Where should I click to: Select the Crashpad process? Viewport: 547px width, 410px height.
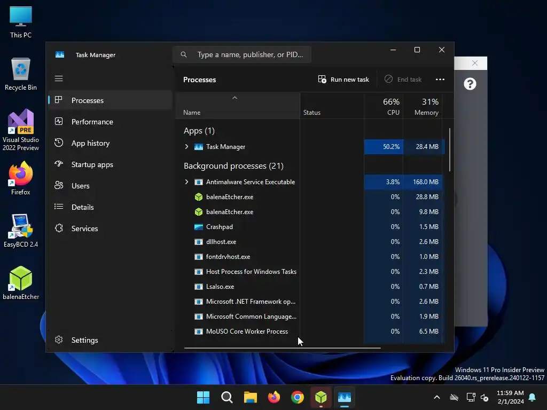point(310,227)
